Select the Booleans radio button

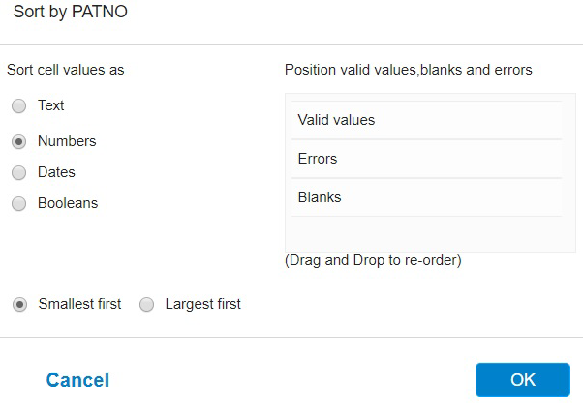click(18, 204)
